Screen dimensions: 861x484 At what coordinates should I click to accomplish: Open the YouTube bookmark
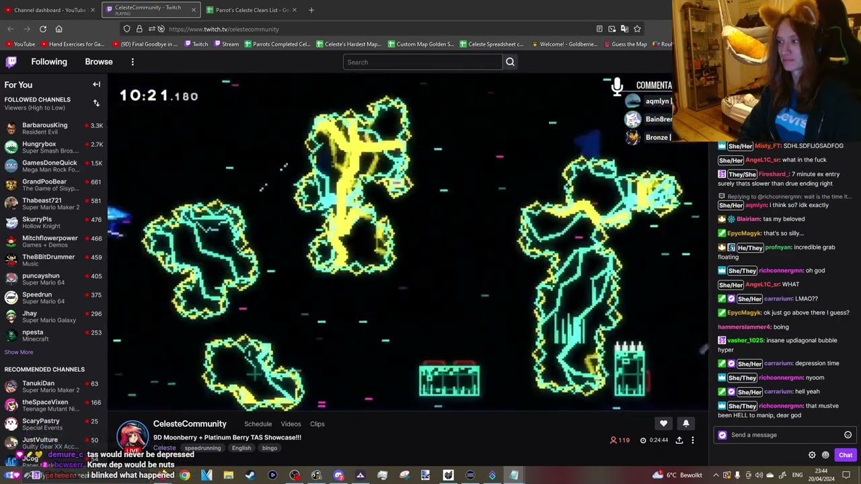[20, 44]
